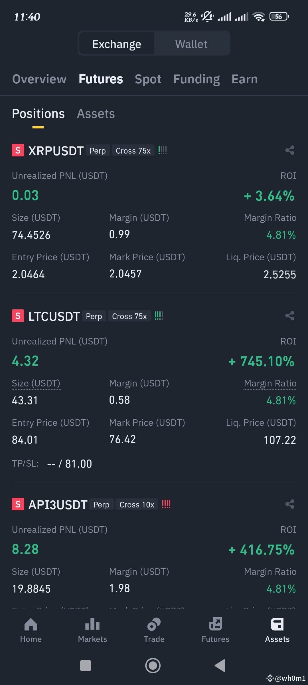The width and height of the screenshot is (308, 685).
Task: Open LTCUSDT Cross 75x leverage setting
Action: click(129, 316)
